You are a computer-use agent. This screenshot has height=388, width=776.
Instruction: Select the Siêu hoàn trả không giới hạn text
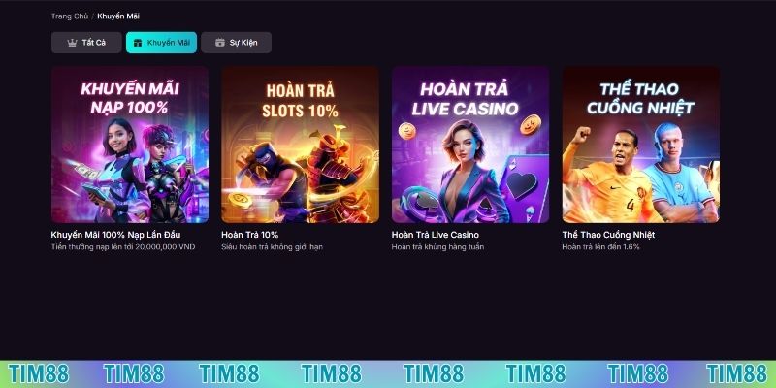[x=272, y=247]
